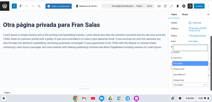
Task: Open Google Calendar from the shelf
Action: pos(119,98)
